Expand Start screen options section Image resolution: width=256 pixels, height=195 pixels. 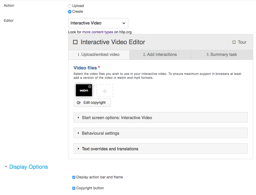click(161, 117)
